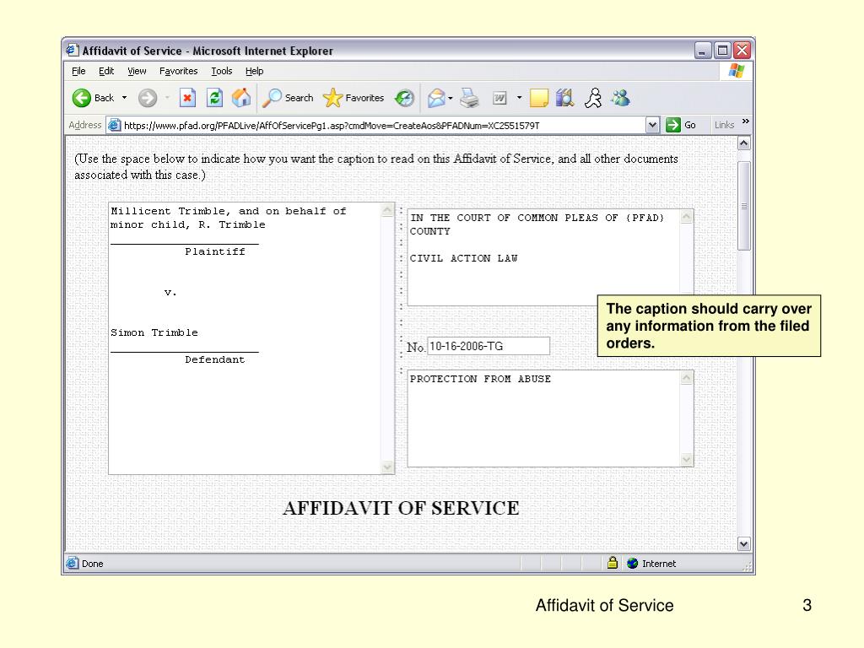Click the caption text area's scroll down arrow

387,467
